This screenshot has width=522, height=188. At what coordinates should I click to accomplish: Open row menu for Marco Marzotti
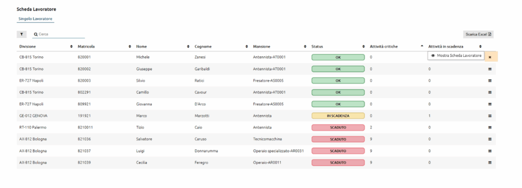[x=490, y=116]
